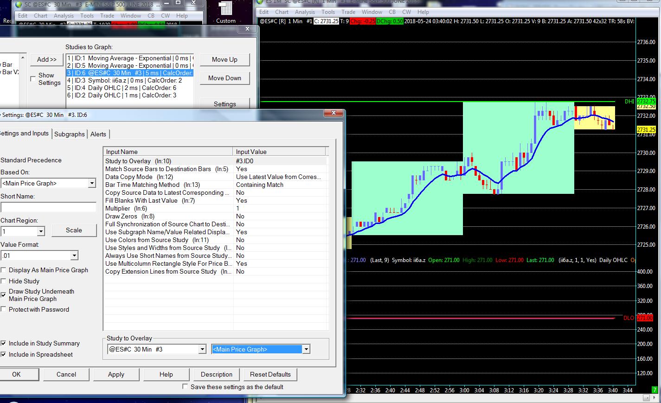Click the Move Up button
This screenshot has width=661, height=403.
click(225, 59)
